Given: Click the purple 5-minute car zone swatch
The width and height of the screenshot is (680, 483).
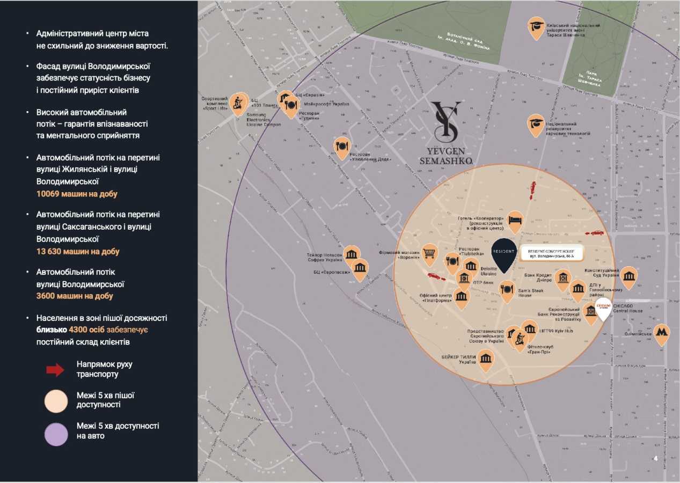Looking at the screenshot, I should [56, 433].
